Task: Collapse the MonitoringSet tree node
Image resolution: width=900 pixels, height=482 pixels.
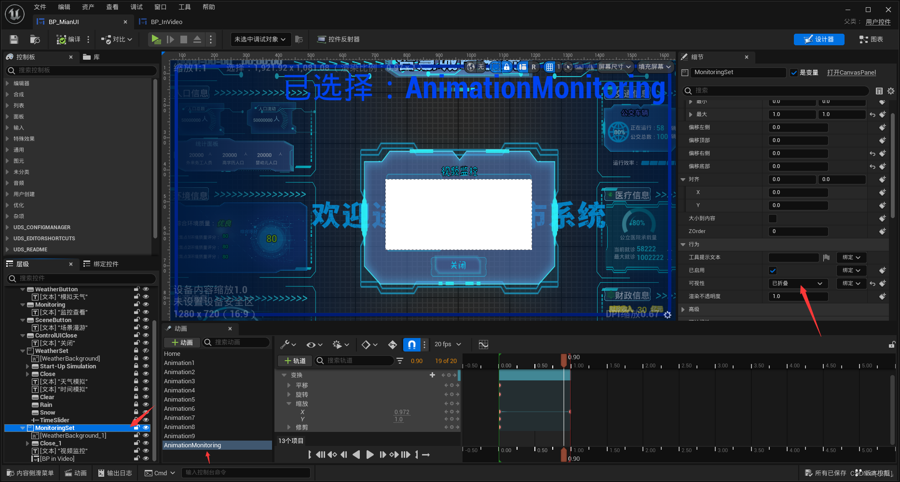Action: point(23,428)
